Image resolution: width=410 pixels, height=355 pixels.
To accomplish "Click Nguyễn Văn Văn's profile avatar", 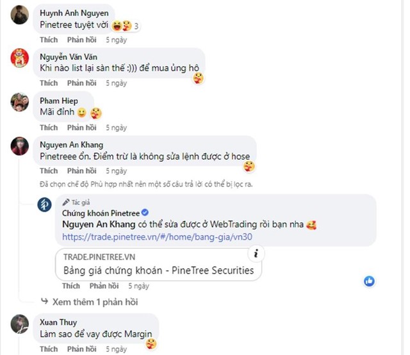I will click(20, 58).
